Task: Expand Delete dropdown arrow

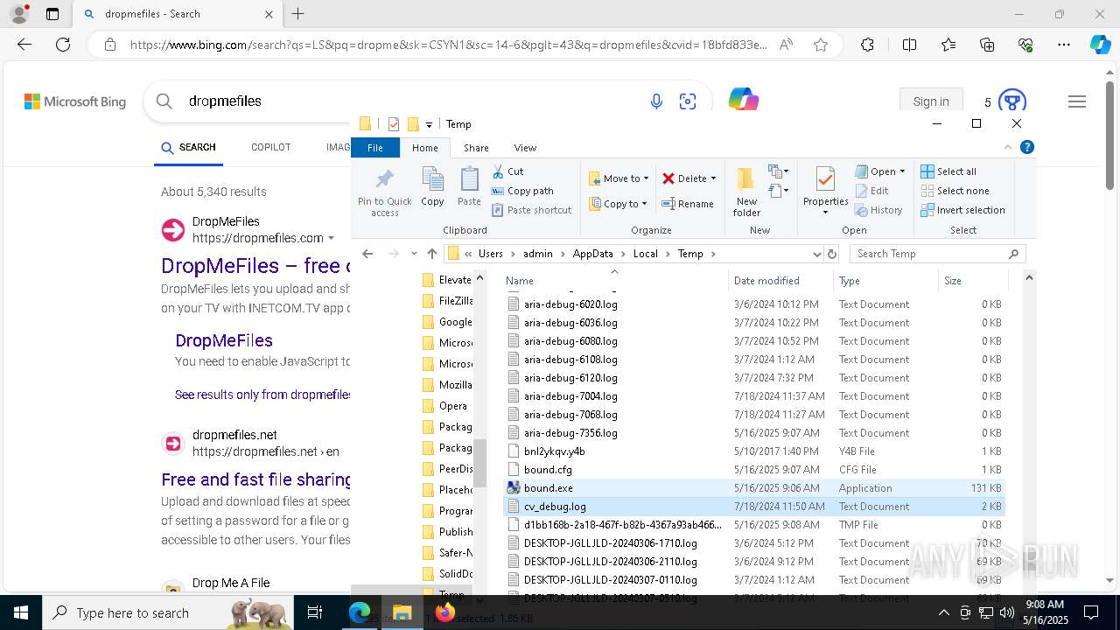Action: (x=713, y=178)
